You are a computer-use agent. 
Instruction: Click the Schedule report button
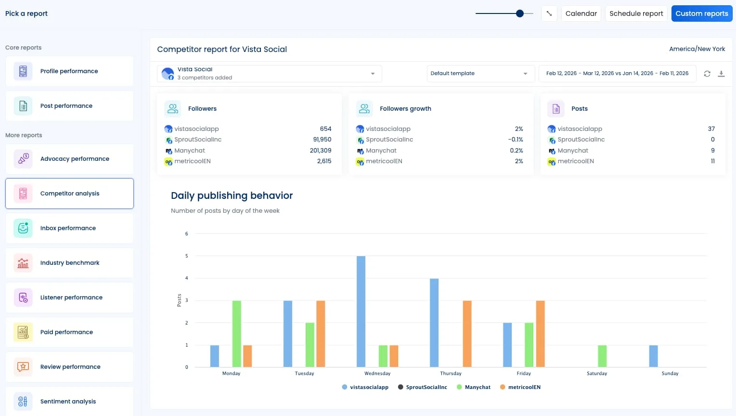(x=636, y=13)
